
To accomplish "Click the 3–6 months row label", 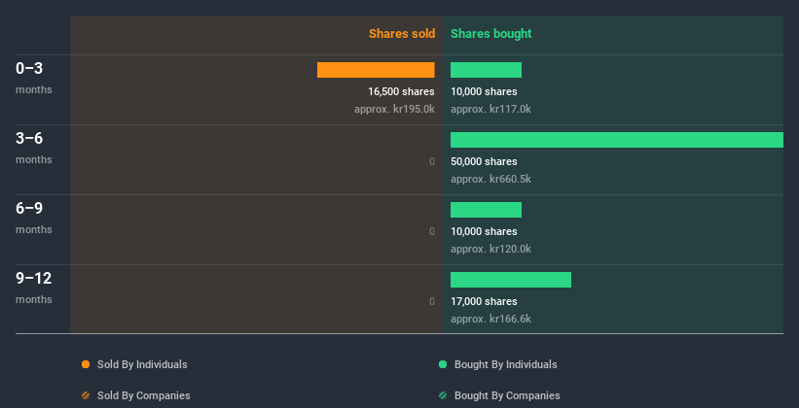I will point(34,148).
